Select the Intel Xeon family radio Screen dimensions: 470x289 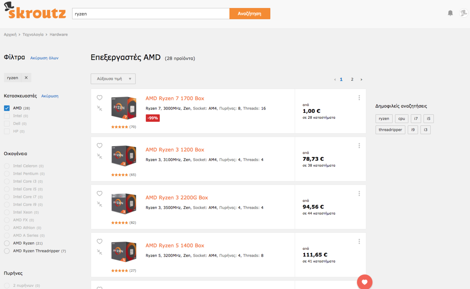click(7, 212)
